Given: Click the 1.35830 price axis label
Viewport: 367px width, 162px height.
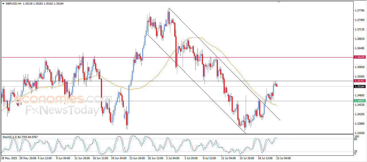Looking at the screenshot, I should 360,67.
